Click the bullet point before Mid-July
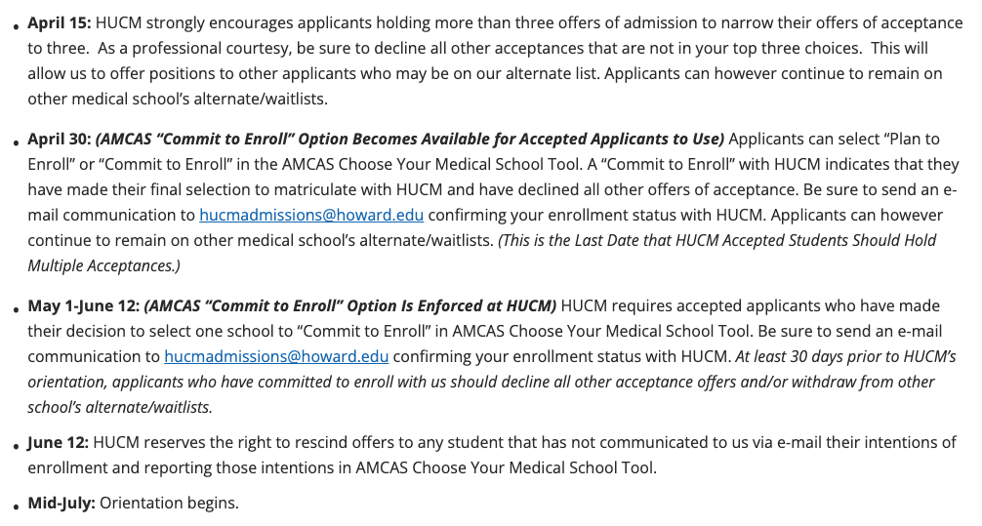982x526 pixels. point(17,506)
